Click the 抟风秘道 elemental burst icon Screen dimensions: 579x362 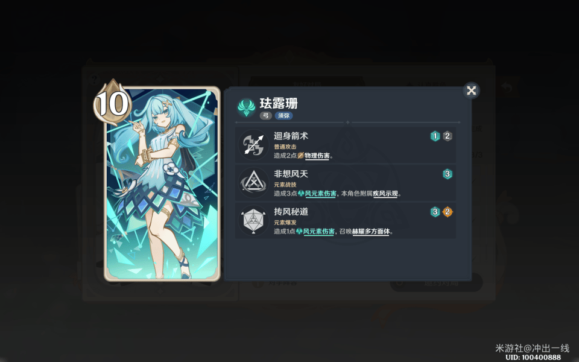coord(253,221)
